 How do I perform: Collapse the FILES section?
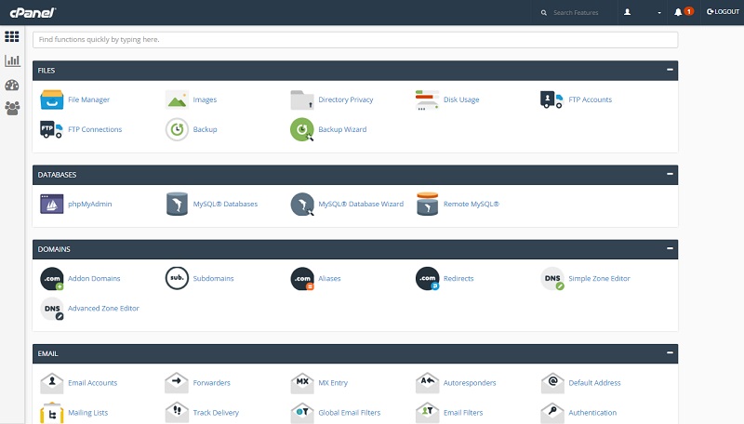pos(670,70)
